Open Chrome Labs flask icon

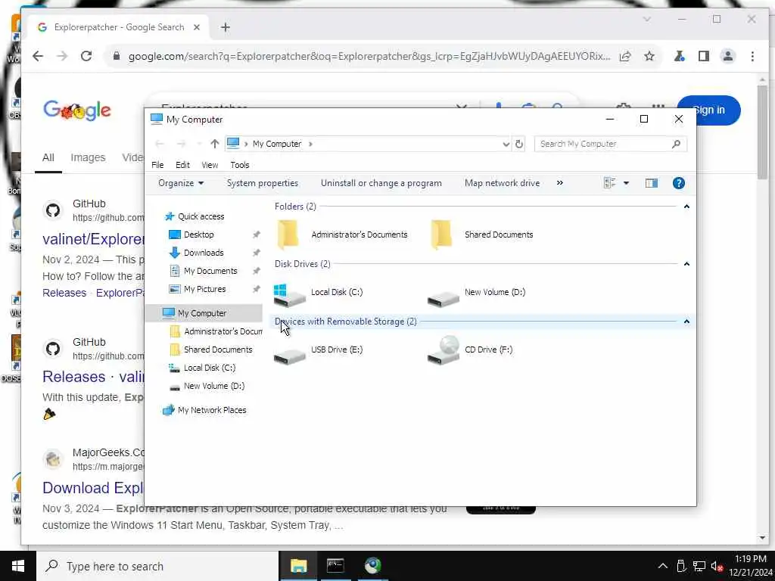click(680, 56)
